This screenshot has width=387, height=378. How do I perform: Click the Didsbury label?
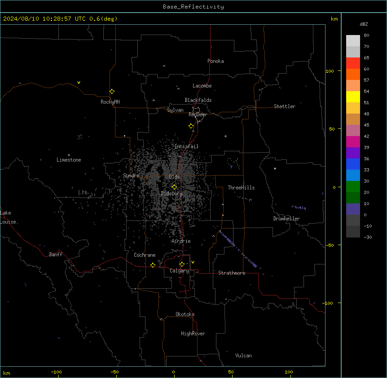pyautogui.click(x=172, y=193)
